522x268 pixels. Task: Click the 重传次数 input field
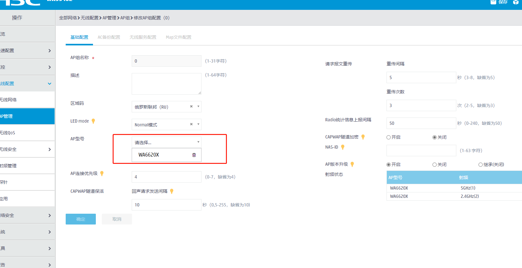point(421,105)
